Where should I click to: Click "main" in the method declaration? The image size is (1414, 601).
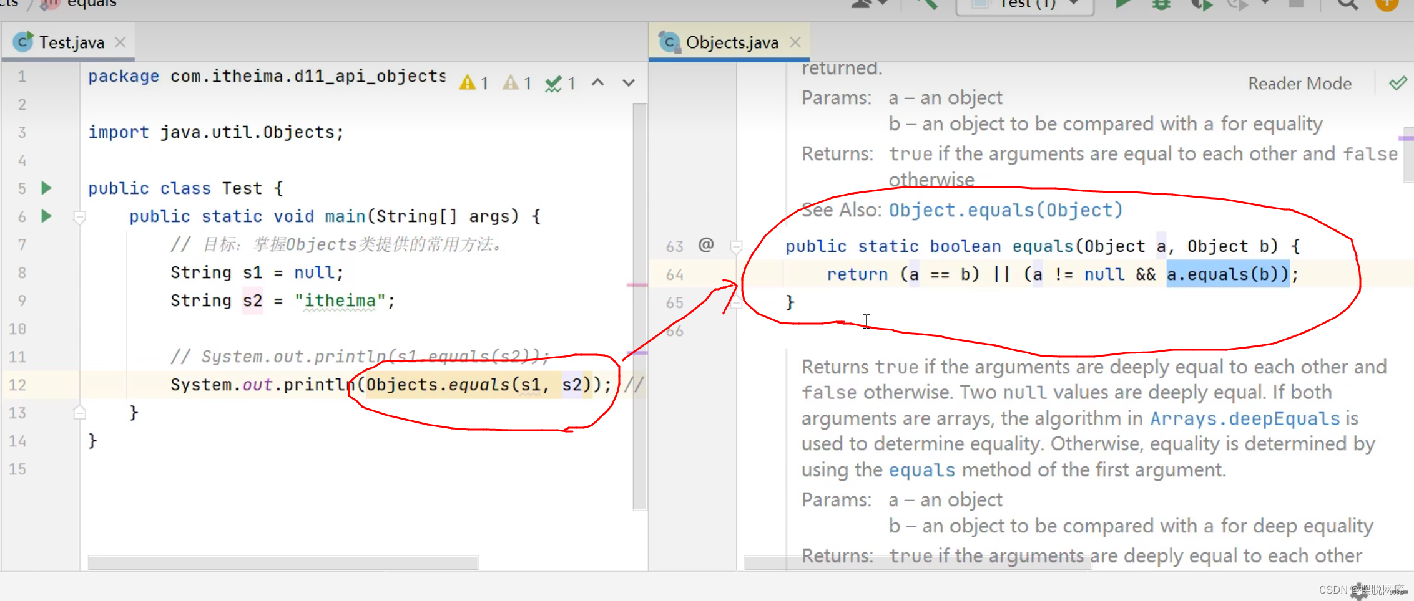[345, 216]
